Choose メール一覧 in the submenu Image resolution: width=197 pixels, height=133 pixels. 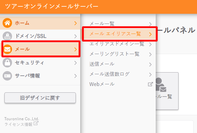(118, 24)
